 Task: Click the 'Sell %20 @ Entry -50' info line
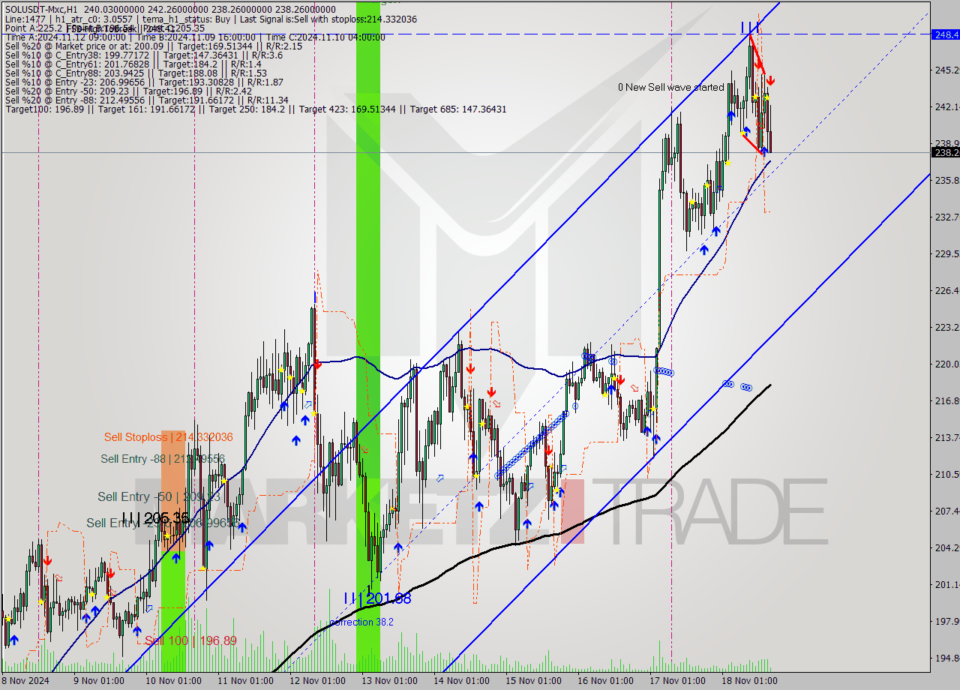(128, 91)
